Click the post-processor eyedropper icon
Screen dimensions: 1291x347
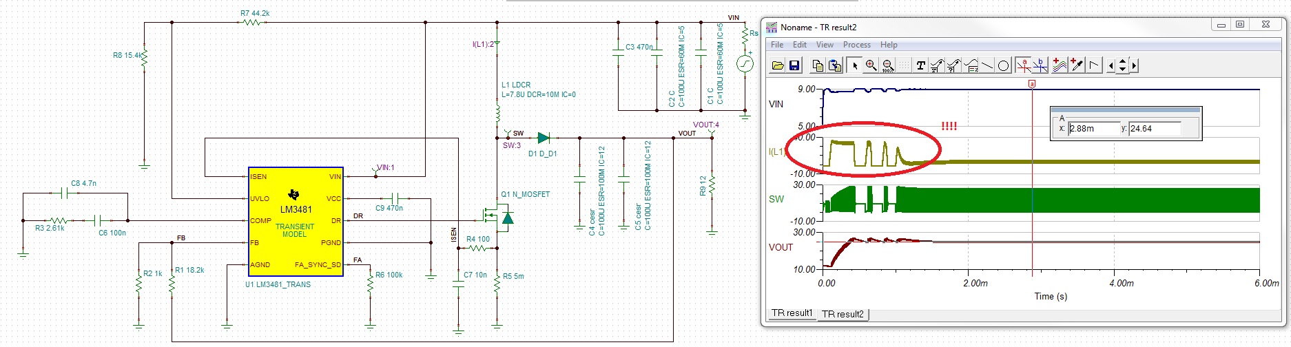point(1076,65)
